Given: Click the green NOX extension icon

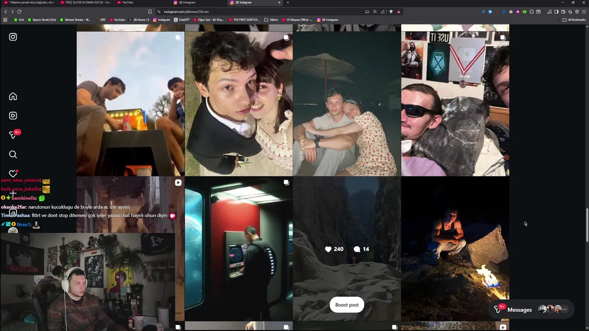Looking at the screenshot, I should point(525,11).
